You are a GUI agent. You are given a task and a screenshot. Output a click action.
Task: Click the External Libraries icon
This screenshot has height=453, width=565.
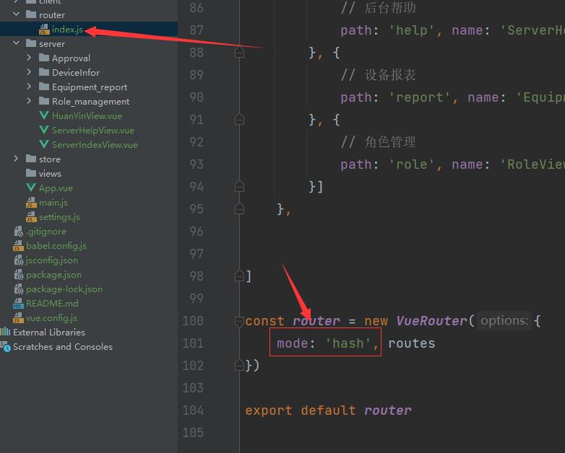point(5,332)
